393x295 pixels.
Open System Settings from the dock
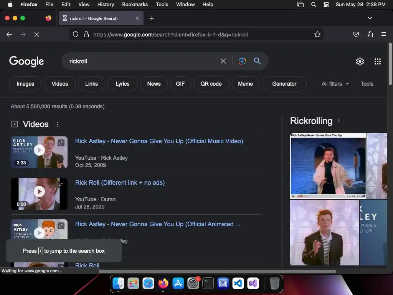point(193,283)
